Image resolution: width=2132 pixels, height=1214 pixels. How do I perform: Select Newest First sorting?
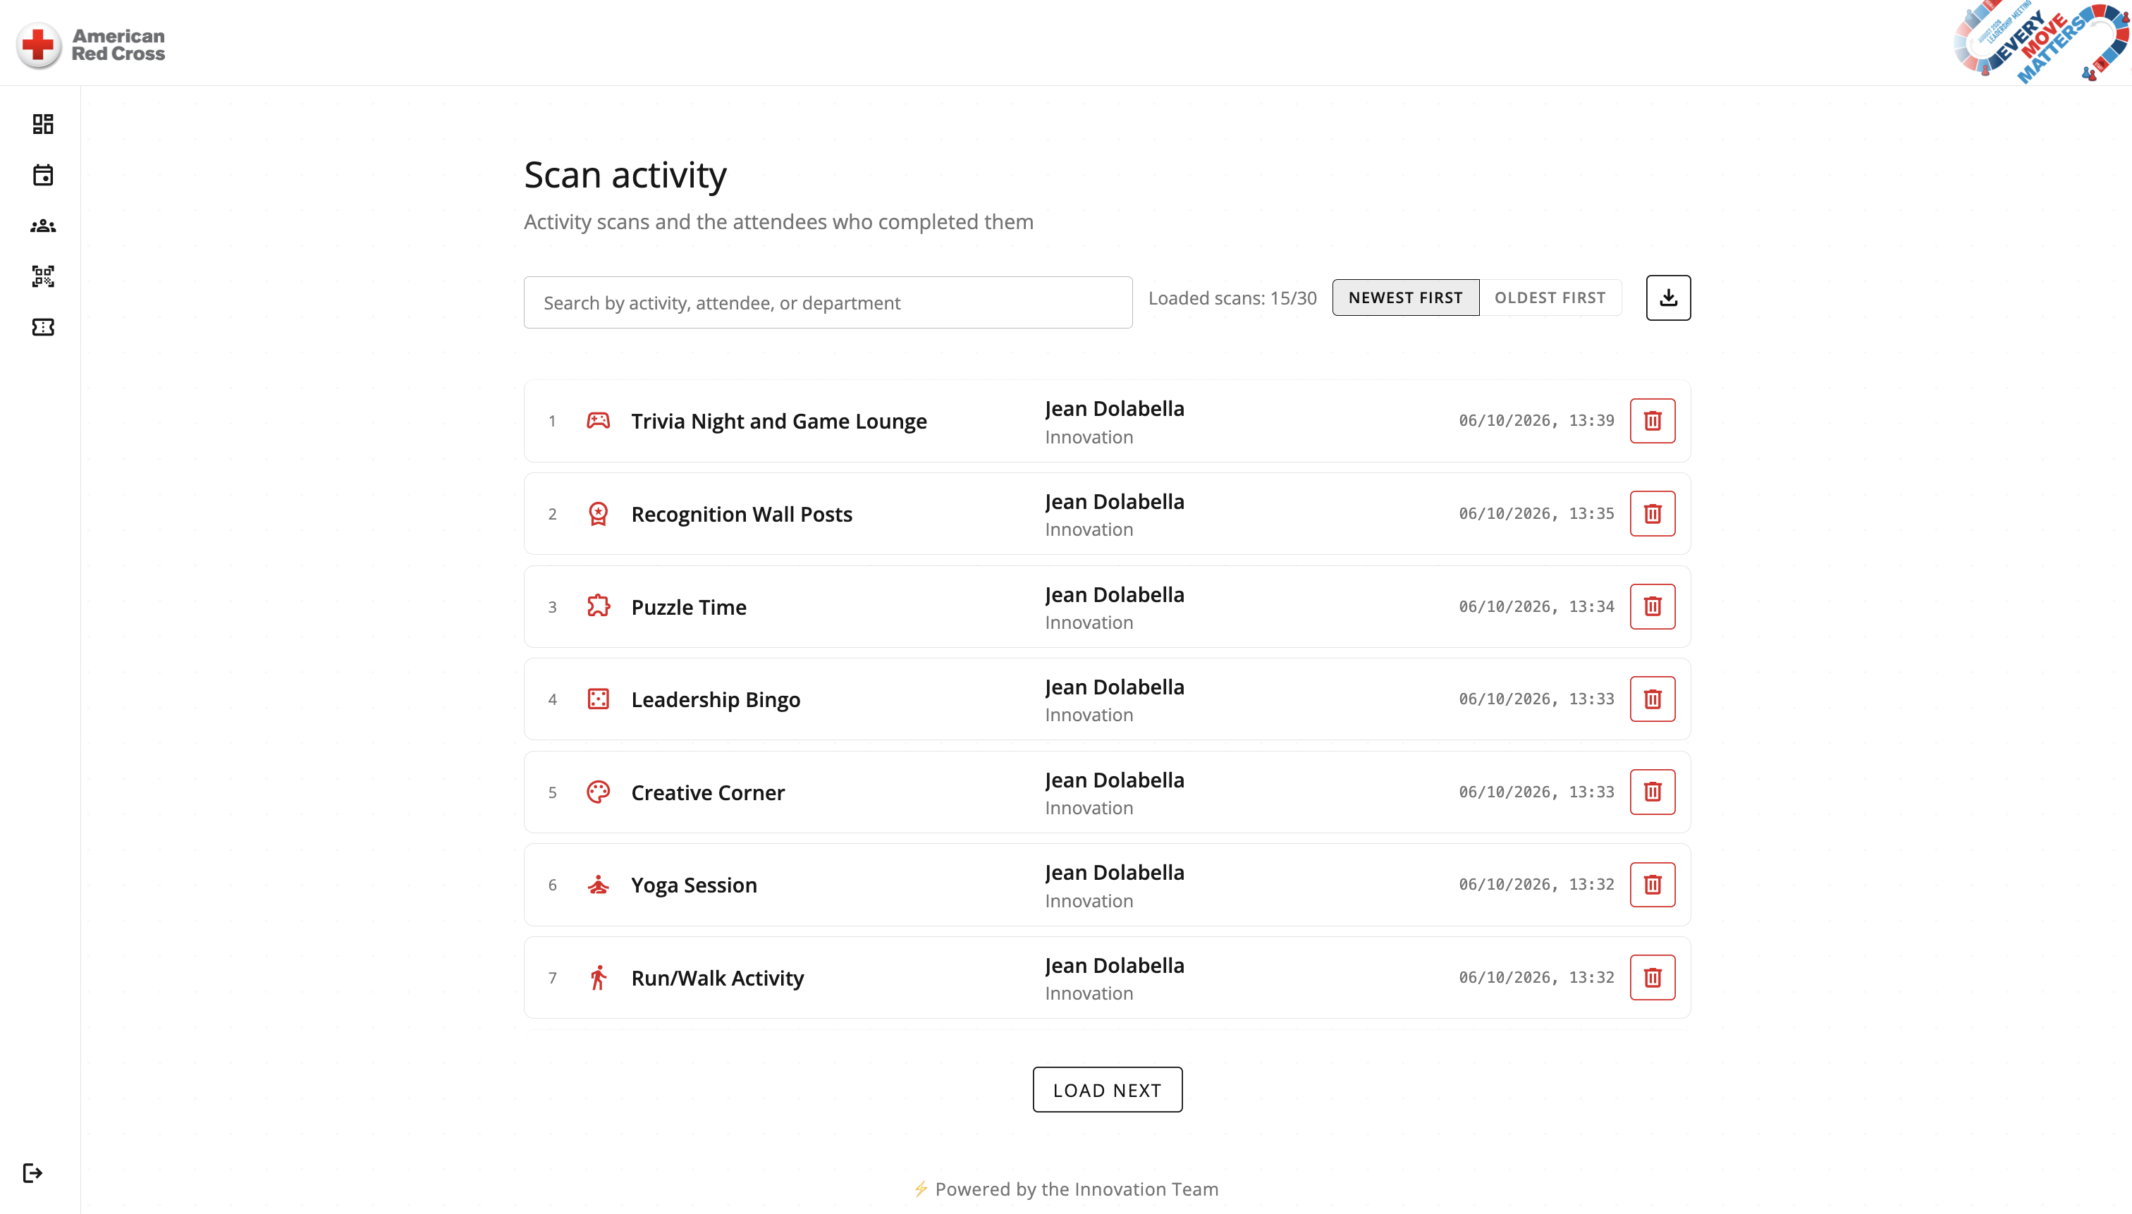tap(1405, 298)
